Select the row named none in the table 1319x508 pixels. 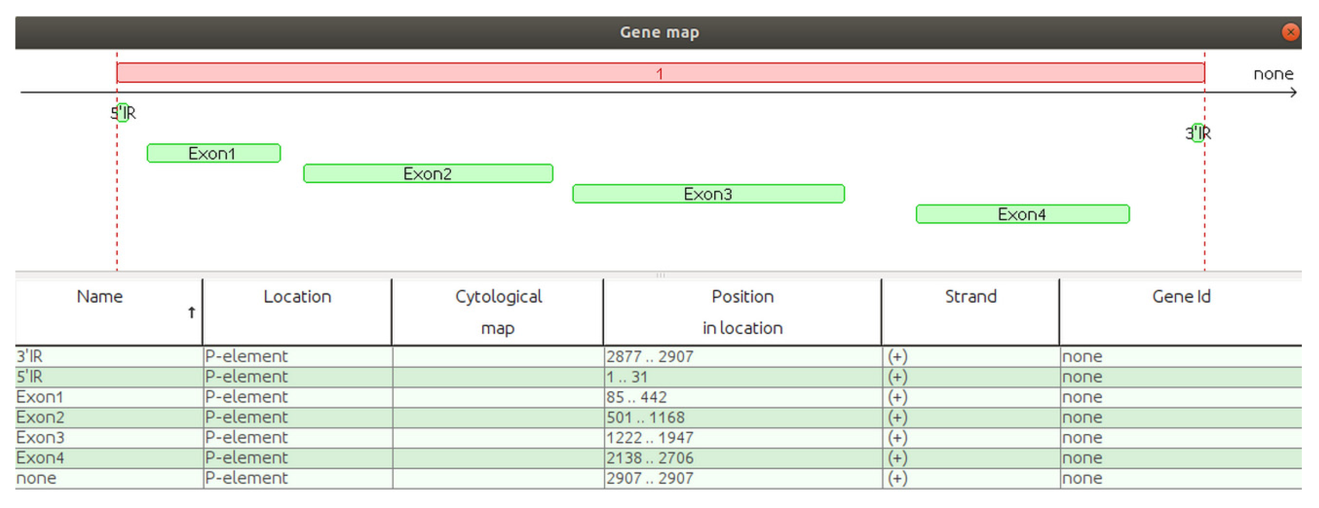tap(36, 478)
